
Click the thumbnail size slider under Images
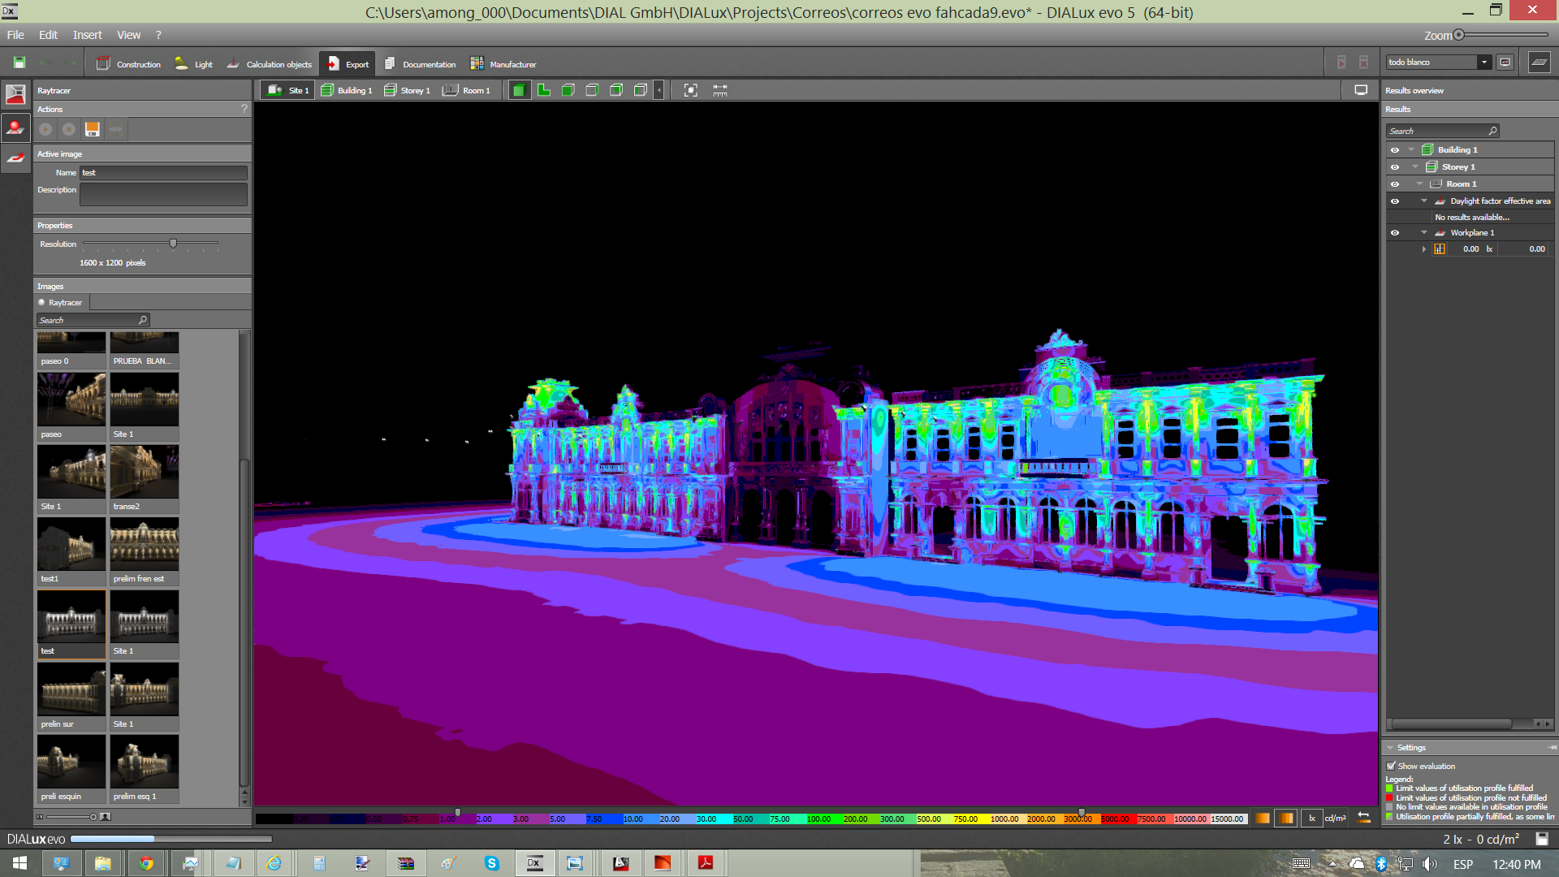(x=93, y=817)
